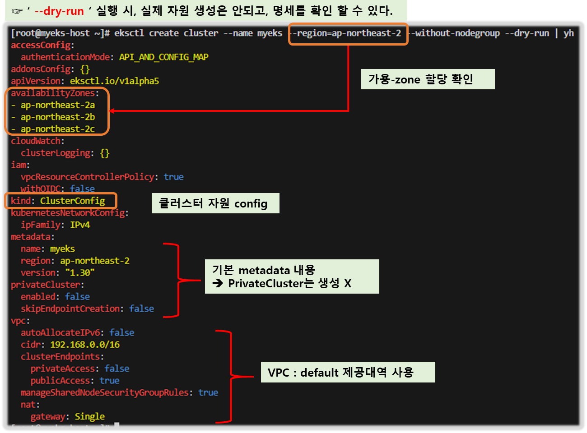Select the 'kind: ClusterConfig' line
This screenshot has width=587, height=433.
coord(58,201)
